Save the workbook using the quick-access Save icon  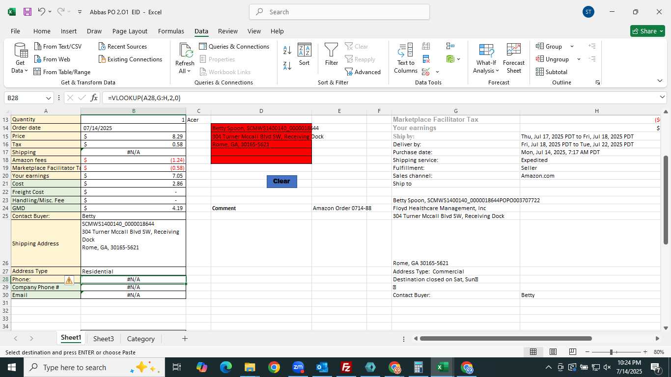28,12
